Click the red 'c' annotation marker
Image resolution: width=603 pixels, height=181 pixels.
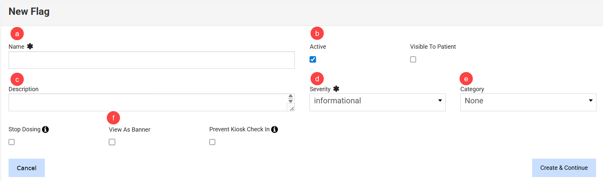[17, 79]
